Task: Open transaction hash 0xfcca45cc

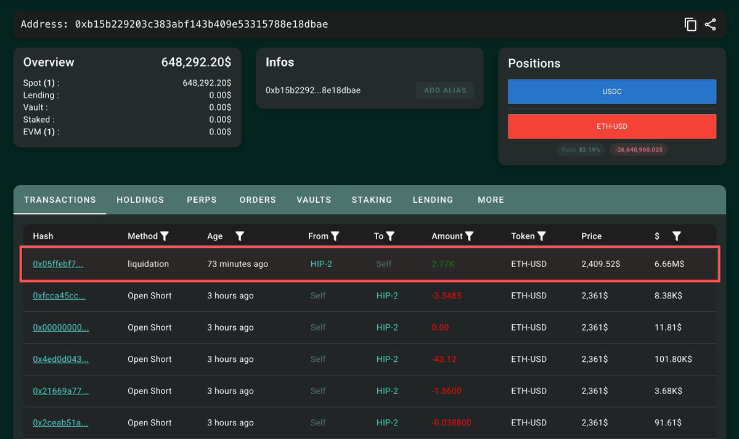Action: coord(59,296)
